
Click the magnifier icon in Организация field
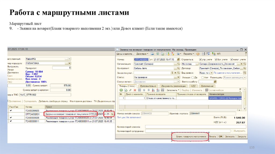tap(178, 64)
